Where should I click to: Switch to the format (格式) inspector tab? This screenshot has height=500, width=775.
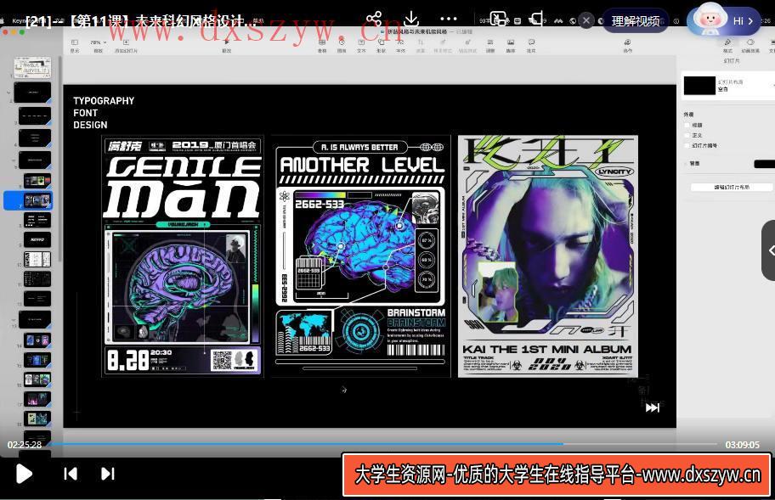[x=727, y=45]
